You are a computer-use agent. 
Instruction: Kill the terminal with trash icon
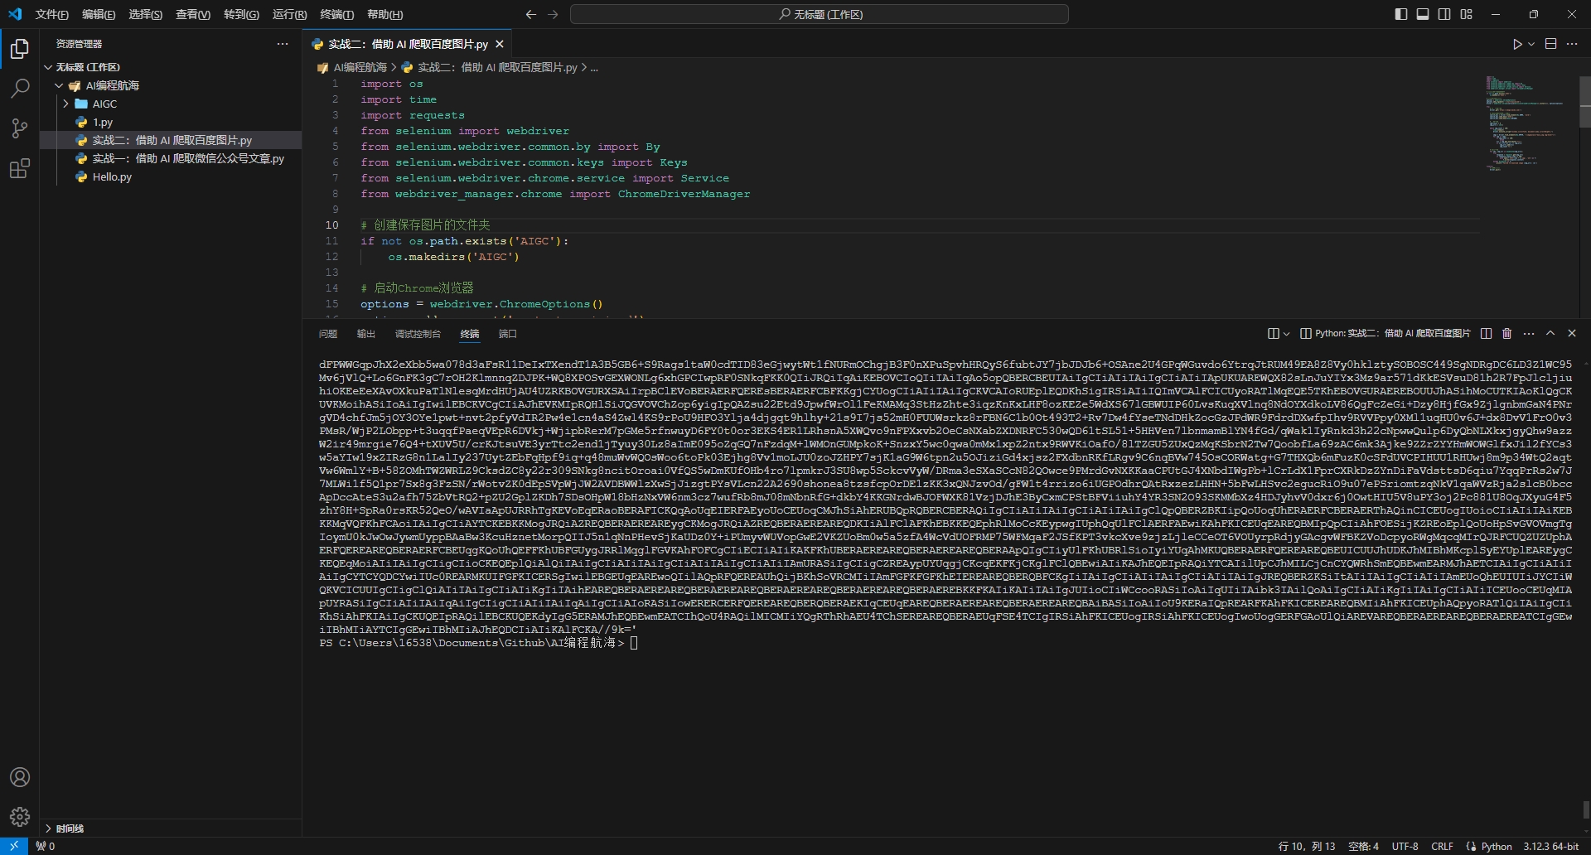1507,333
